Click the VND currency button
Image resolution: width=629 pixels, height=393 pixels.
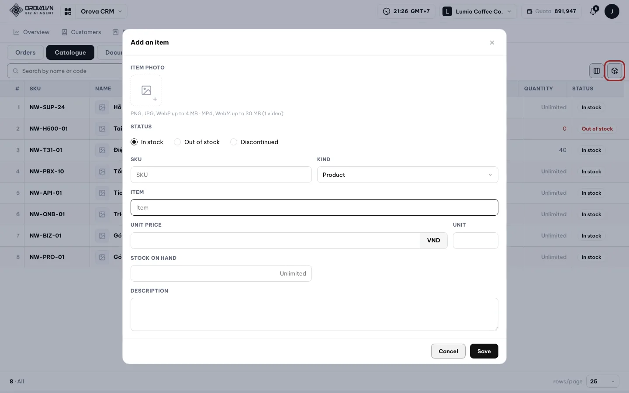tap(434, 241)
